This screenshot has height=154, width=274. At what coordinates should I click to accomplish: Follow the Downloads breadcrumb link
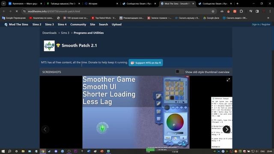[x=49, y=33]
